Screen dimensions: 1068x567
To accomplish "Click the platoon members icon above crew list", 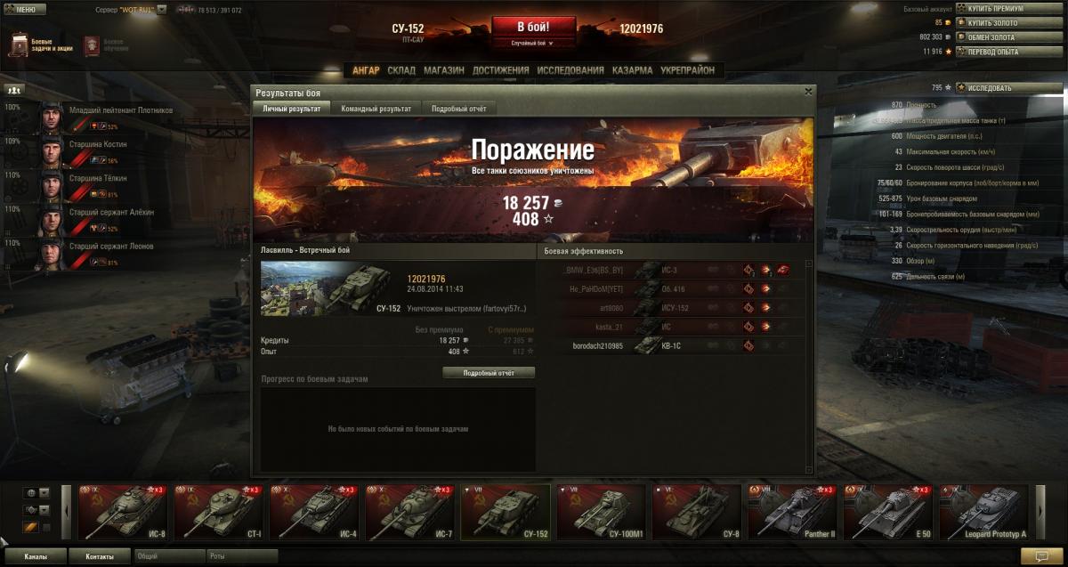I will 14,90.
